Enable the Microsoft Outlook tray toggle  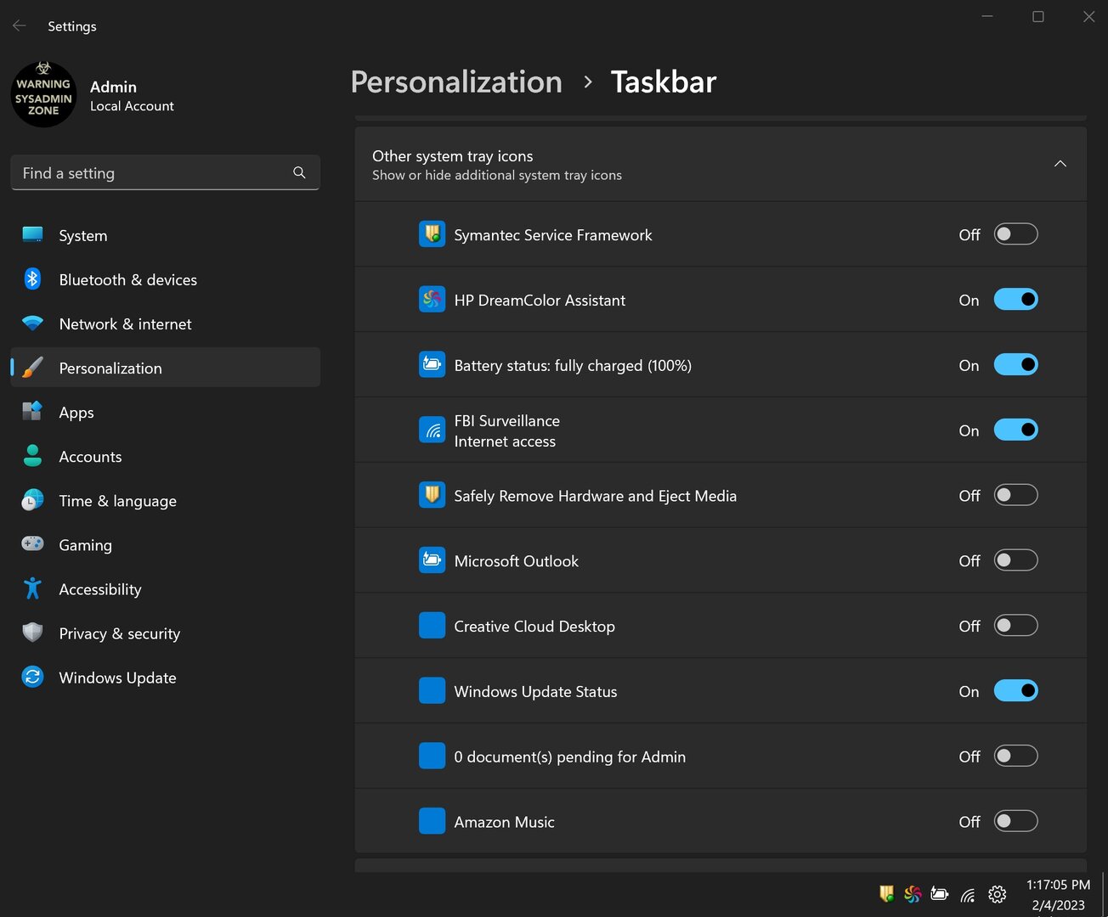point(1016,560)
